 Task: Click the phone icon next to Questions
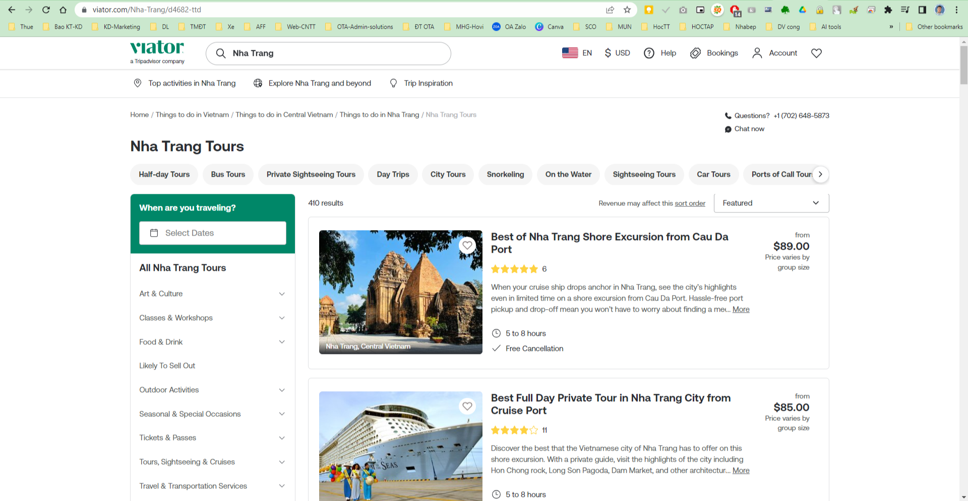pos(727,115)
